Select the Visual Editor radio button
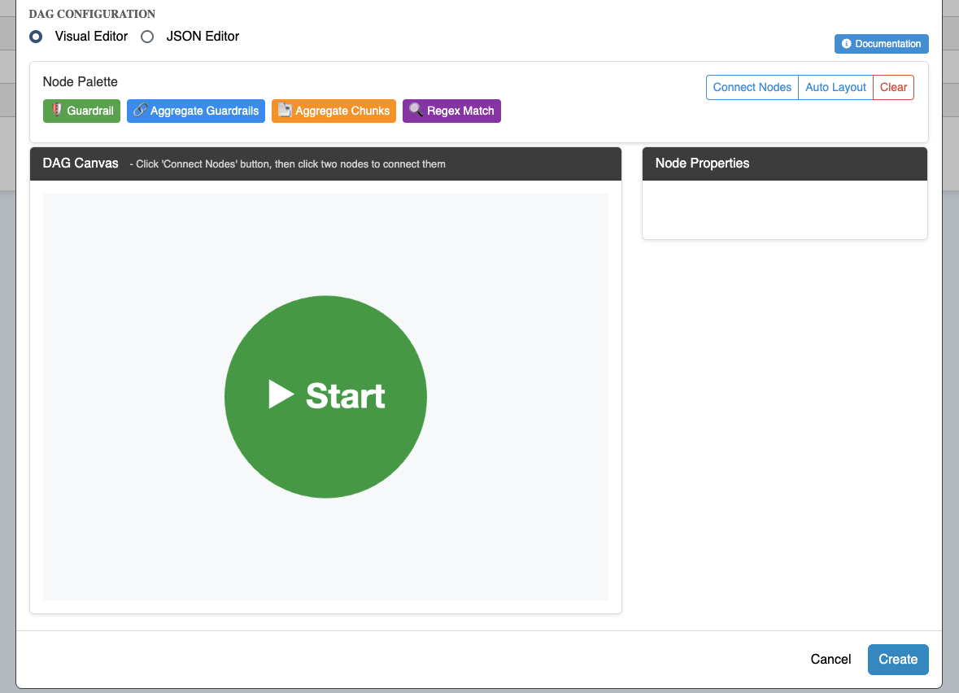The height and width of the screenshot is (693, 959). pos(36,37)
